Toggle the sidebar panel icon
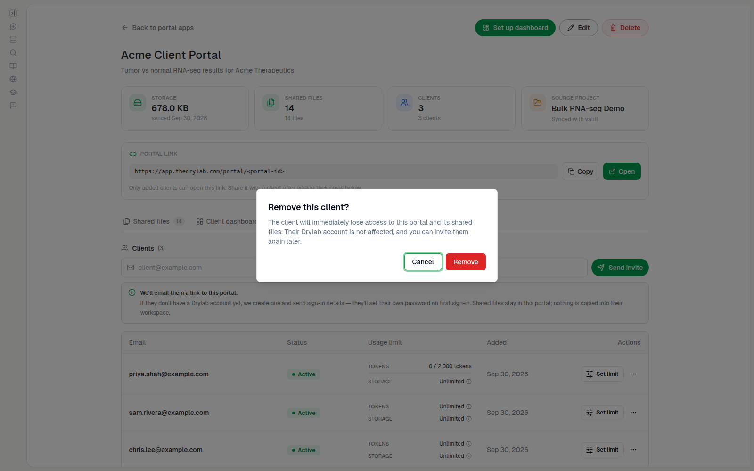This screenshot has height=471, width=754. pos(13,13)
